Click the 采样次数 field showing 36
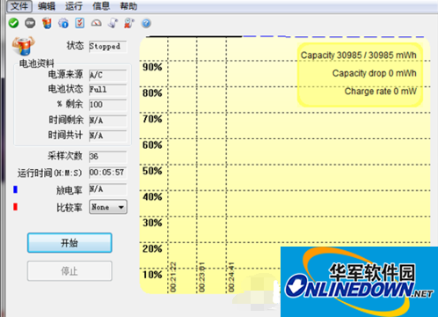The width and height of the screenshot is (438, 317). tap(108, 157)
